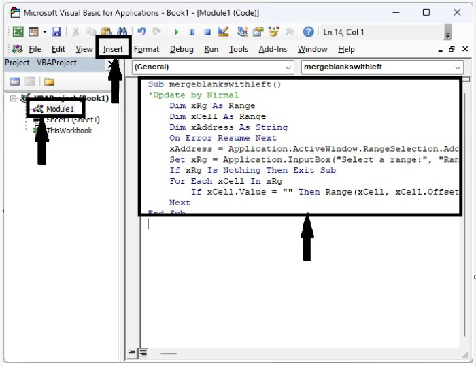Select Sheet1 (Sheet1) in project tree
Viewport: 476px width, 366px height.
[73, 120]
